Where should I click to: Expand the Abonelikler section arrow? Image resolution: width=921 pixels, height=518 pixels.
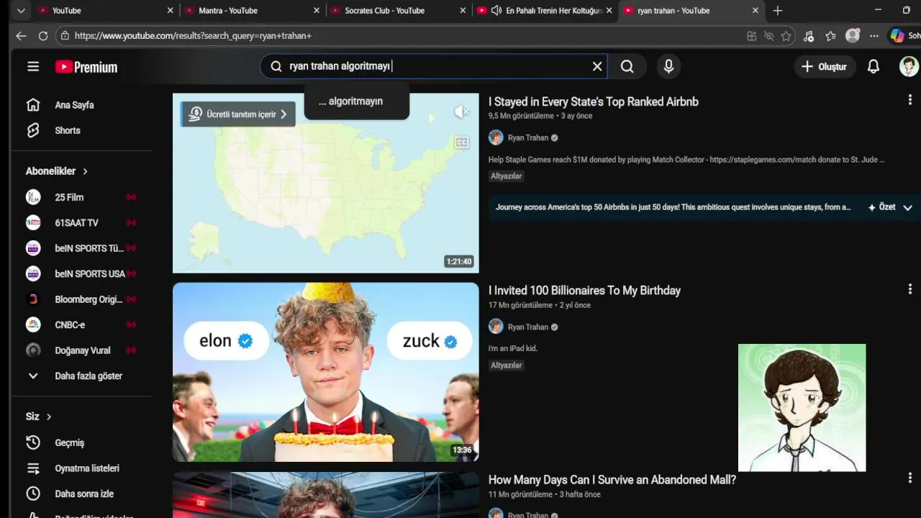[x=85, y=171]
